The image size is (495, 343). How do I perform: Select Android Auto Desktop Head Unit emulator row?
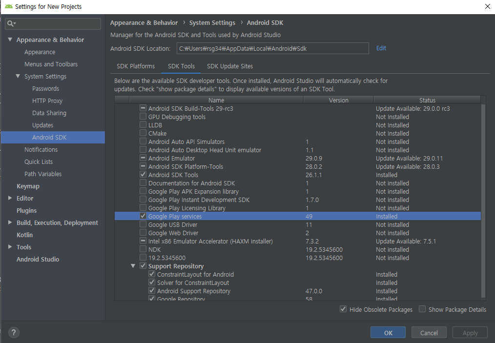pyautogui.click(x=298, y=150)
